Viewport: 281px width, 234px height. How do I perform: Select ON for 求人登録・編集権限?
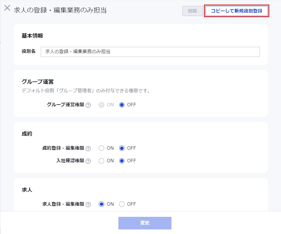coord(102,204)
